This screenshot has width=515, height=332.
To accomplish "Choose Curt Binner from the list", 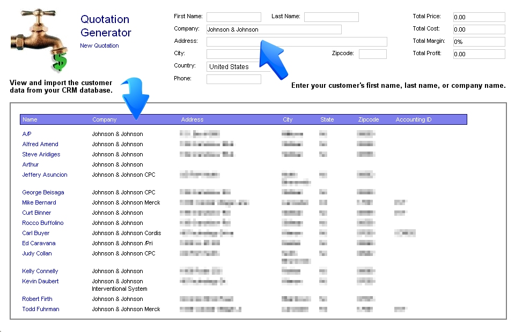I will tap(36, 213).
